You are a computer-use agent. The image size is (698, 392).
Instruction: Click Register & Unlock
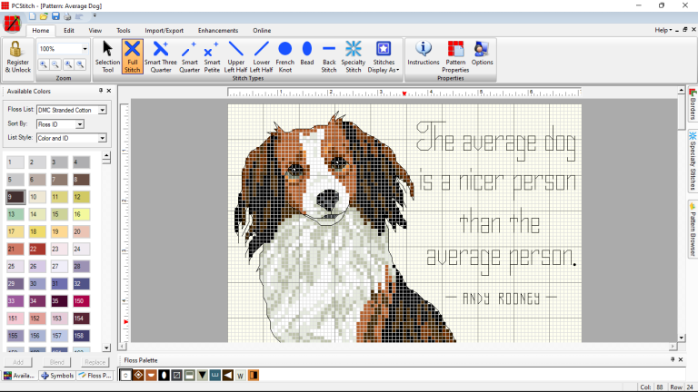click(16, 56)
